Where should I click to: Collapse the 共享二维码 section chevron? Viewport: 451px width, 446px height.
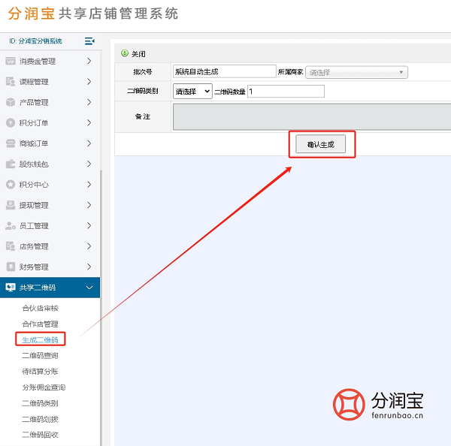89,288
